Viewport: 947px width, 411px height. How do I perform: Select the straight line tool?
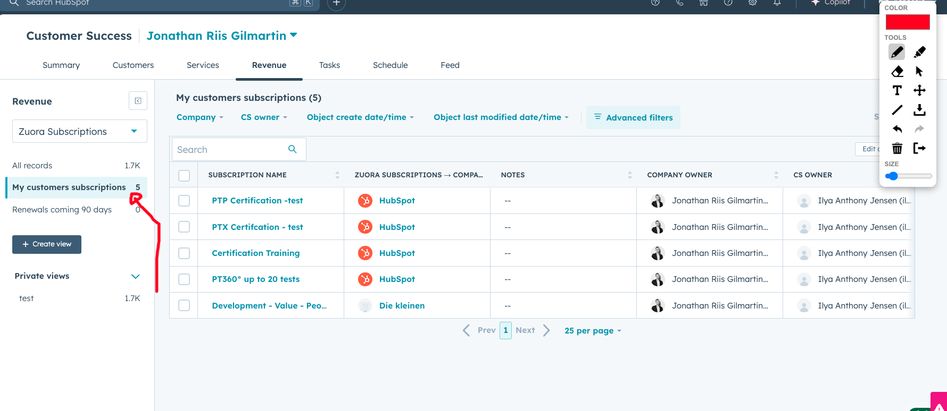tap(897, 110)
